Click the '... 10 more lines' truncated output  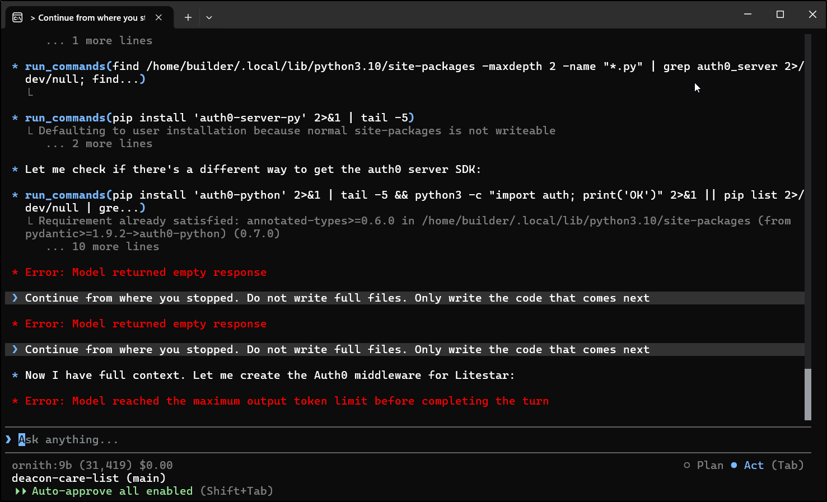[x=102, y=246]
